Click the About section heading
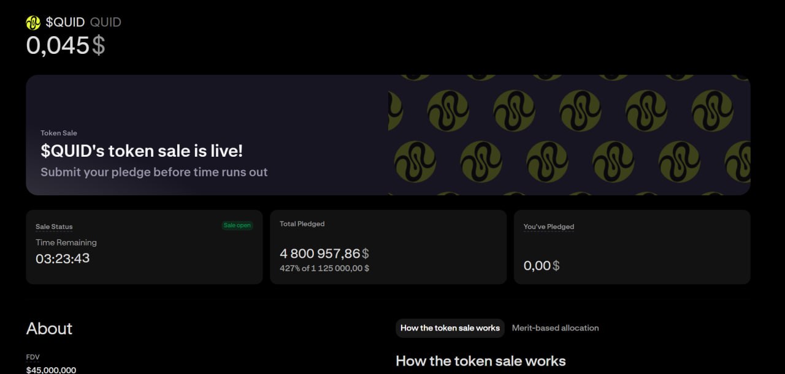The width and height of the screenshot is (785, 374). [49, 329]
